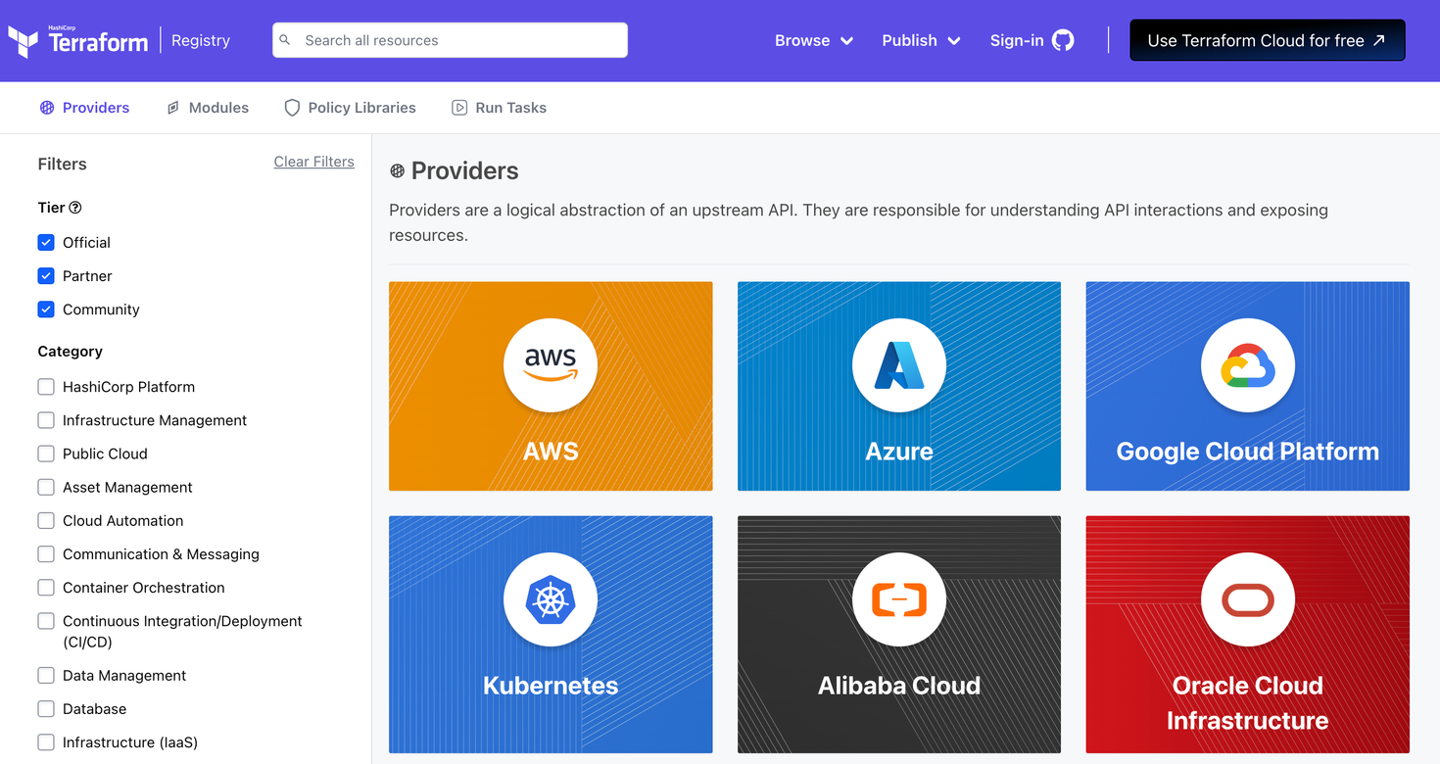Uncheck the Community tier checkbox
This screenshot has width=1440, height=764.
tap(46, 310)
